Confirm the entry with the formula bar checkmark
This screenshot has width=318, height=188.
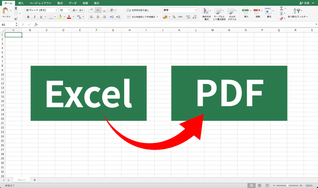[x=30, y=24]
